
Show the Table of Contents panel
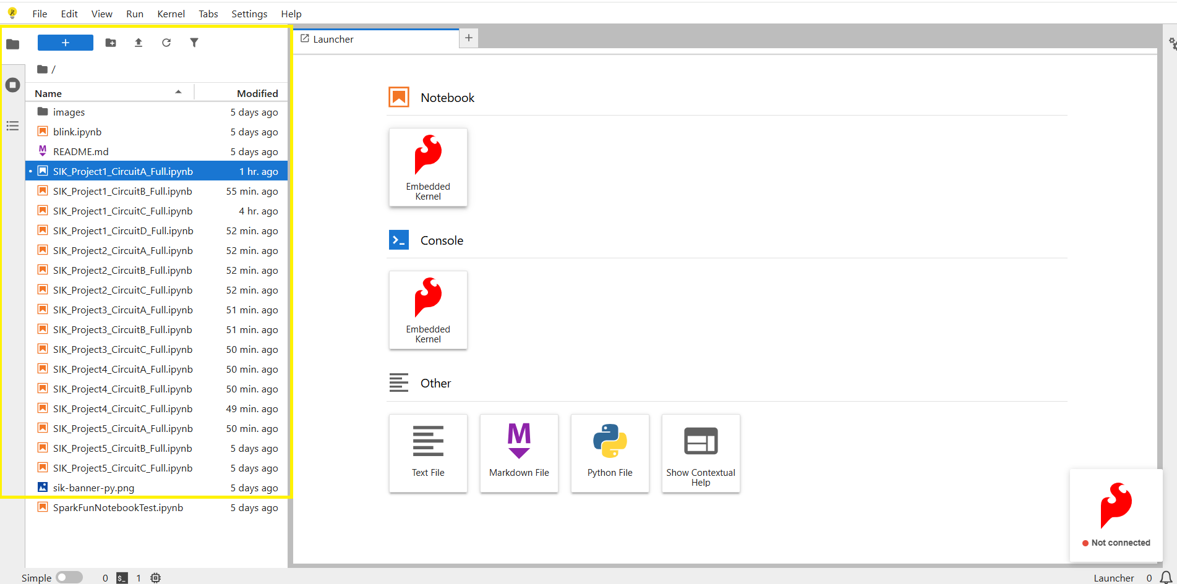[13, 126]
